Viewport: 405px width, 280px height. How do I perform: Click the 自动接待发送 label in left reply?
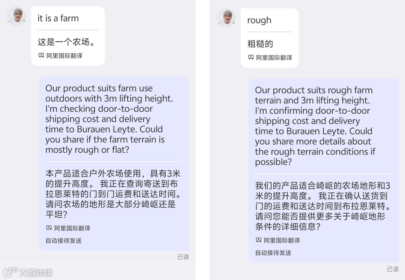(x=63, y=241)
